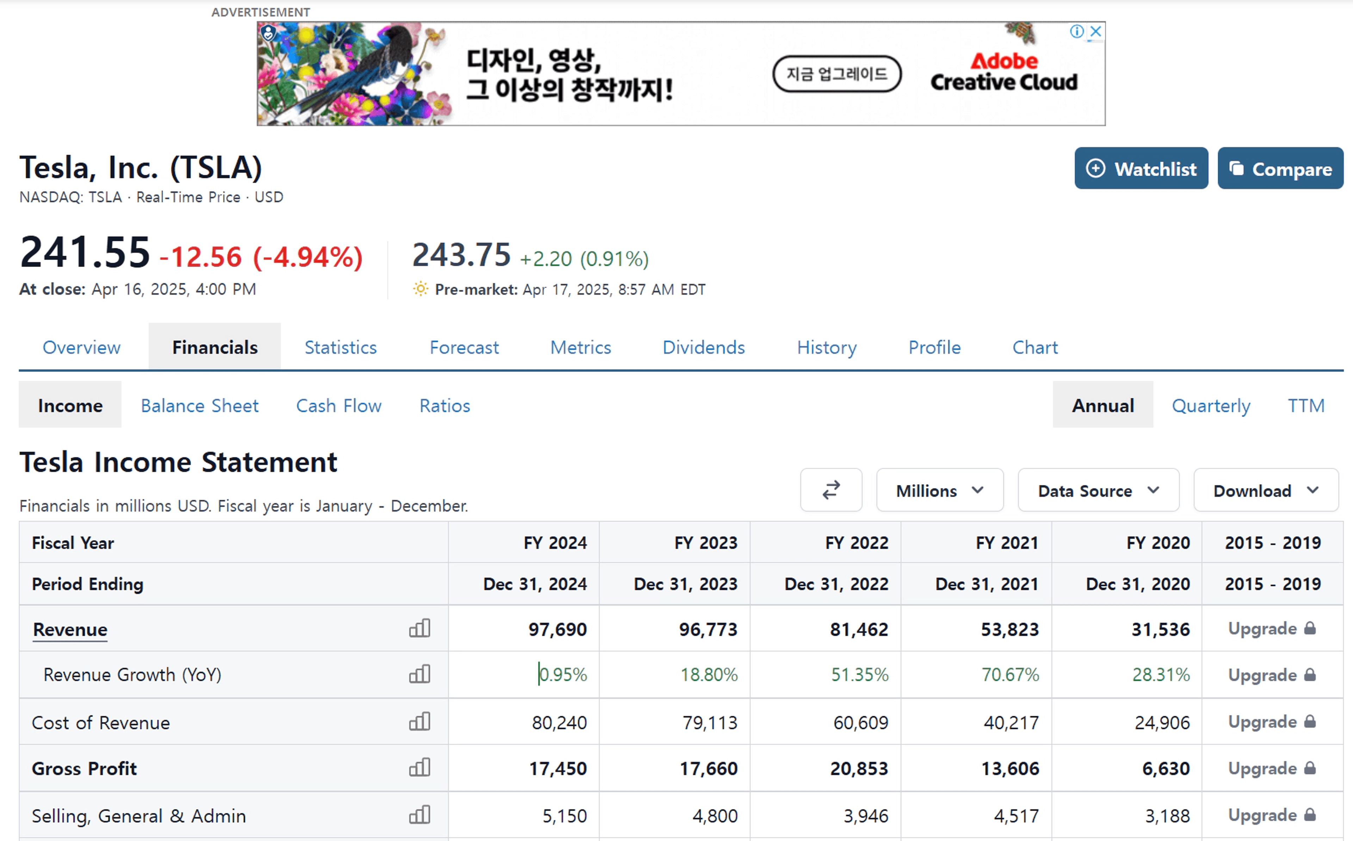The width and height of the screenshot is (1353, 841).
Task: Open the Download dropdown menu
Action: 1265,491
